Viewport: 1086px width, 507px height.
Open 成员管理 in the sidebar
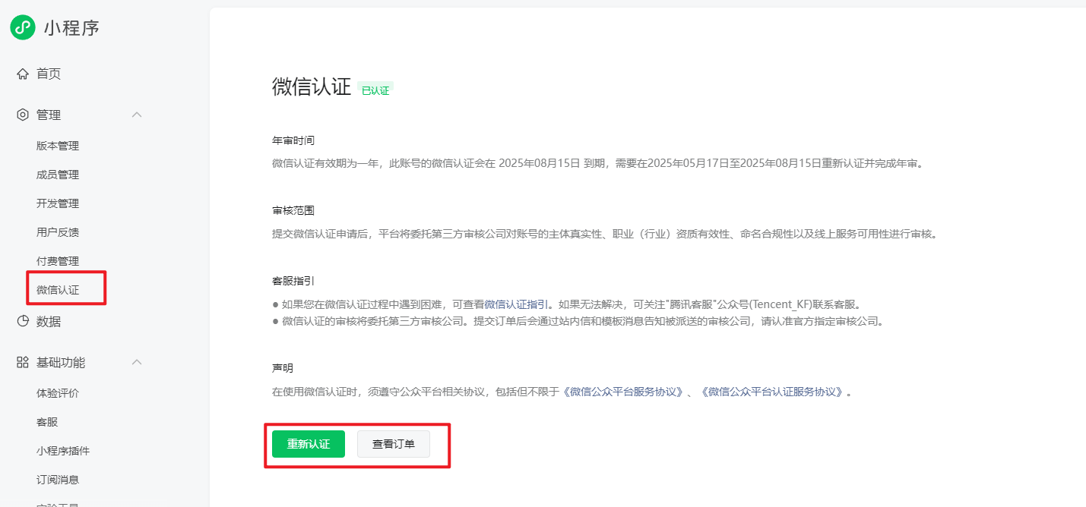tap(58, 175)
